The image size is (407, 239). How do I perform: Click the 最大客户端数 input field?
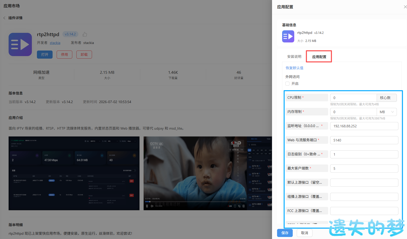point(364,169)
